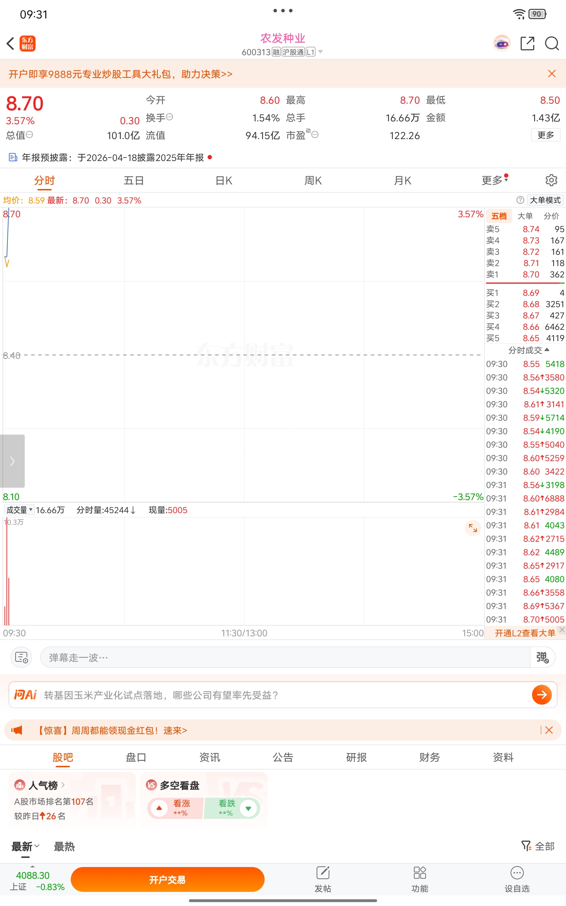Open the search magnifier icon
Image resolution: width=566 pixels, height=906 pixels.
[x=552, y=44]
